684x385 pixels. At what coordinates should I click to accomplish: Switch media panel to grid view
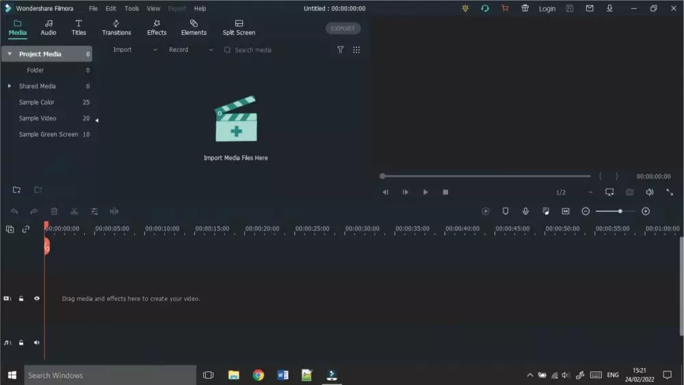click(x=356, y=50)
